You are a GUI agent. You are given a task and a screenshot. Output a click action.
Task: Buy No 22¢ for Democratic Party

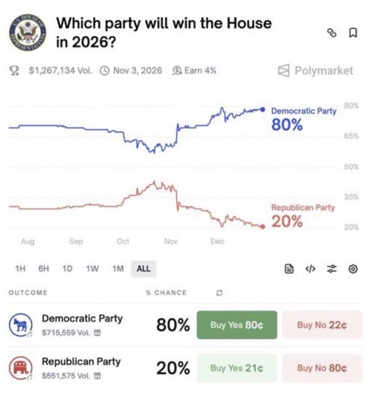point(322,325)
